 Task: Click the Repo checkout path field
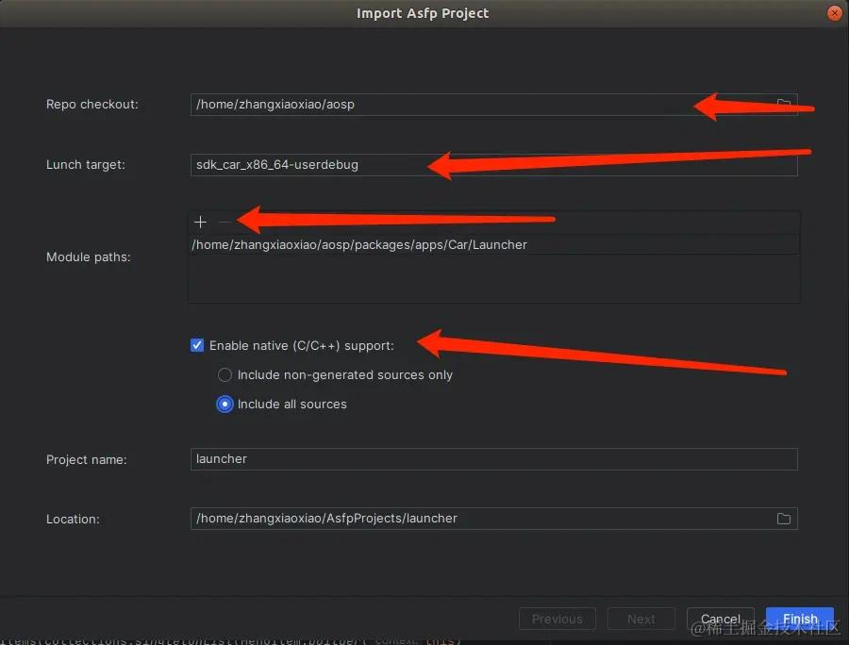493,105
